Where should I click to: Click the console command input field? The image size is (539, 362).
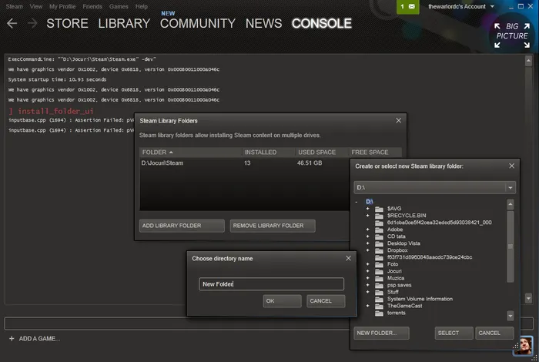coord(177,323)
